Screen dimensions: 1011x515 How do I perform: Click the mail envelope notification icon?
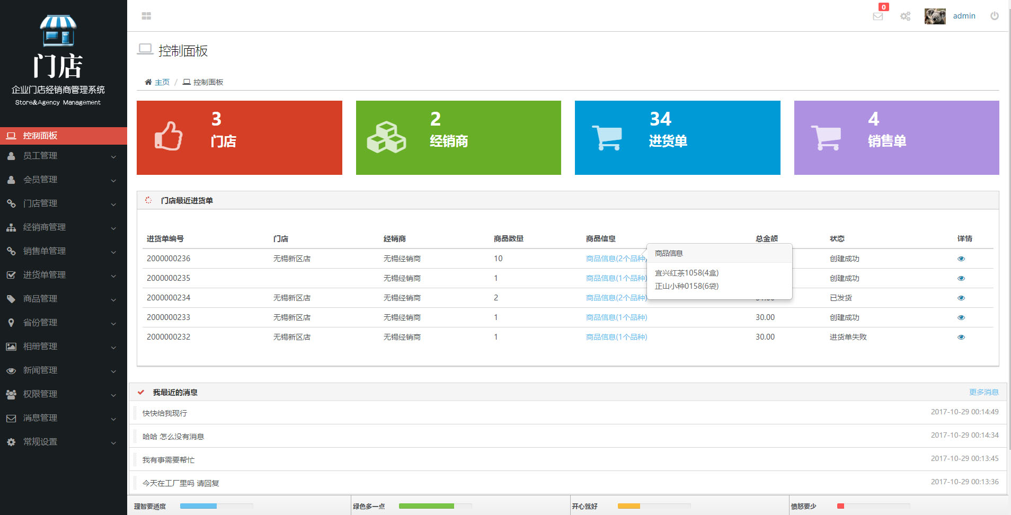click(877, 16)
